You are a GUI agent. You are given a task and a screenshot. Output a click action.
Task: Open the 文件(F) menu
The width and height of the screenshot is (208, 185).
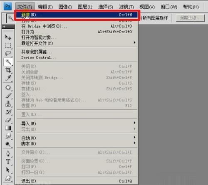pyautogui.click(x=25, y=7)
